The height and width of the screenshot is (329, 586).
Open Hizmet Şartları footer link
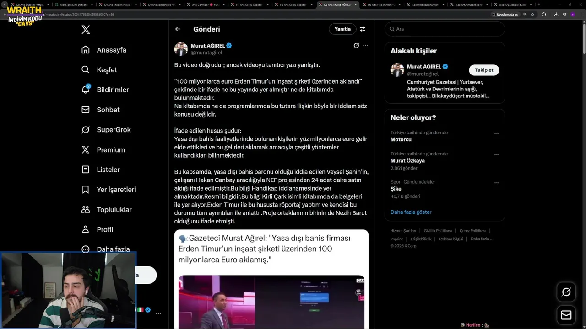click(x=403, y=231)
